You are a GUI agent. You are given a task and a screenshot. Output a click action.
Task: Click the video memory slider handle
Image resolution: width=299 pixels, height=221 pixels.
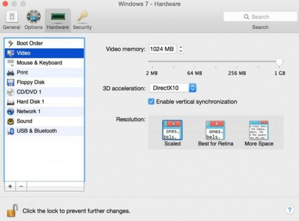click(x=279, y=63)
